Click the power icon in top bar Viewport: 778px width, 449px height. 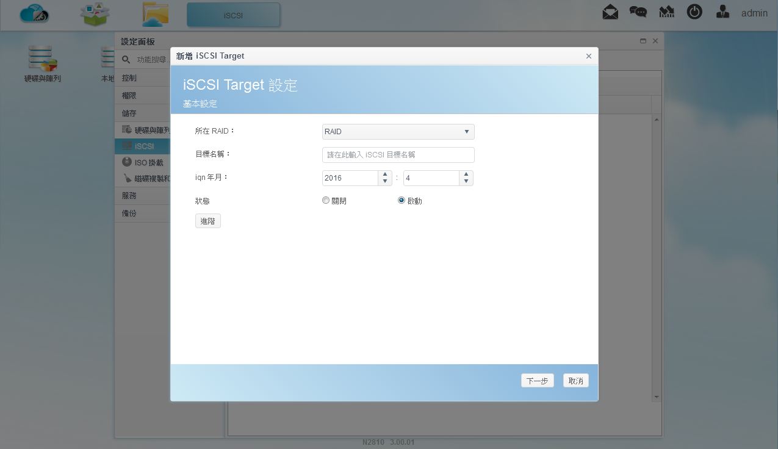coord(694,12)
